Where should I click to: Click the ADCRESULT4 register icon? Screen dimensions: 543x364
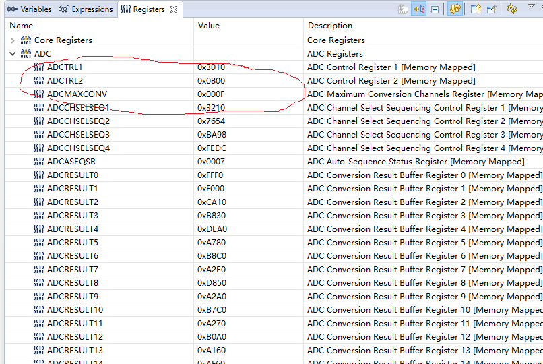[x=38, y=229]
